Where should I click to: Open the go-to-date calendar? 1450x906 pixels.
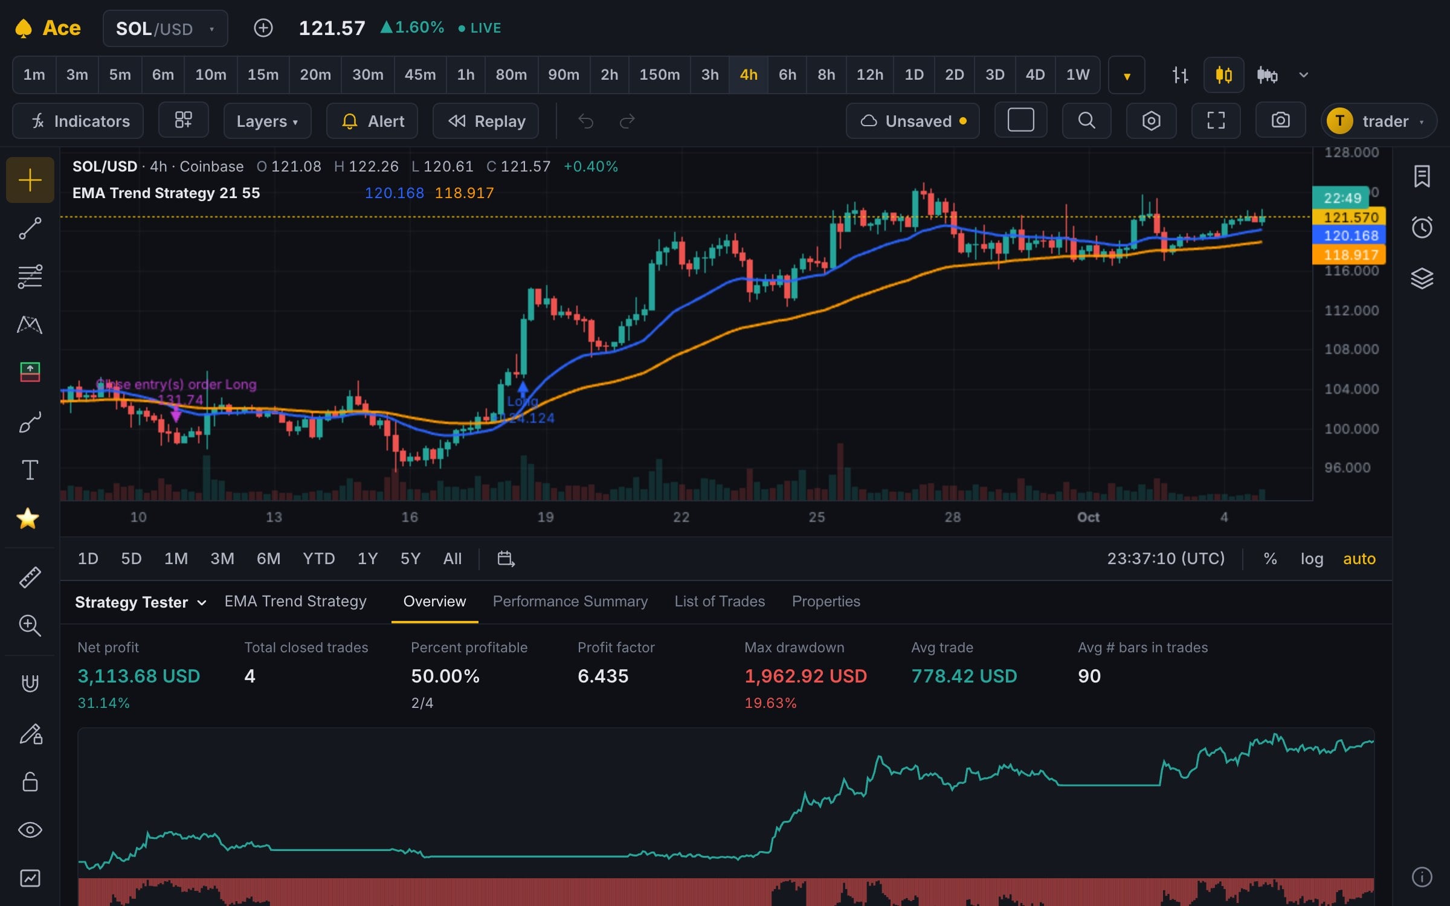point(506,559)
